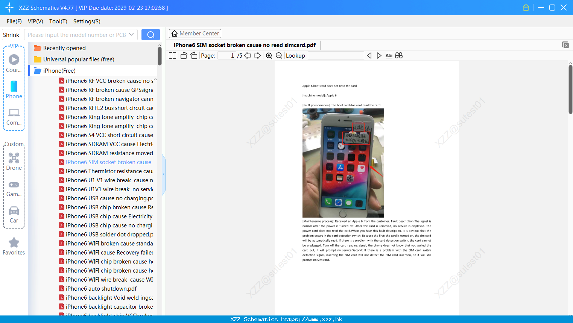Click the model number search field

point(77,35)
